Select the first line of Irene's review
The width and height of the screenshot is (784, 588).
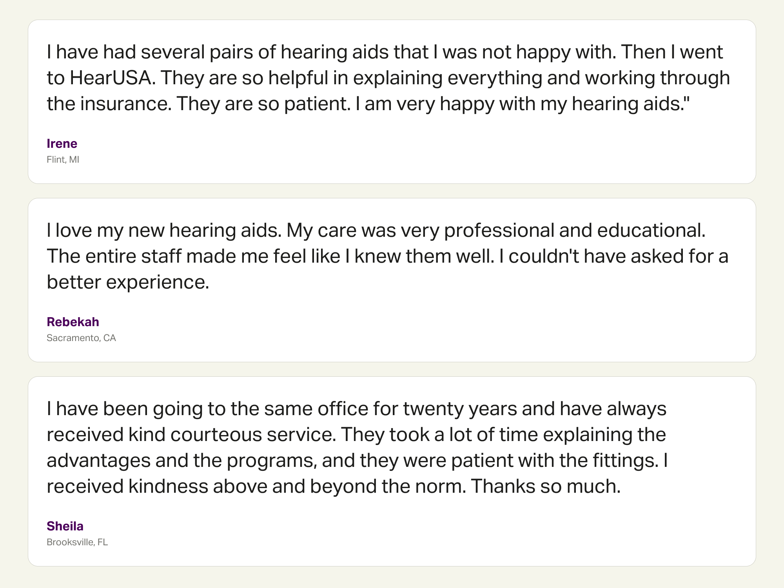[x=384, y=52]
